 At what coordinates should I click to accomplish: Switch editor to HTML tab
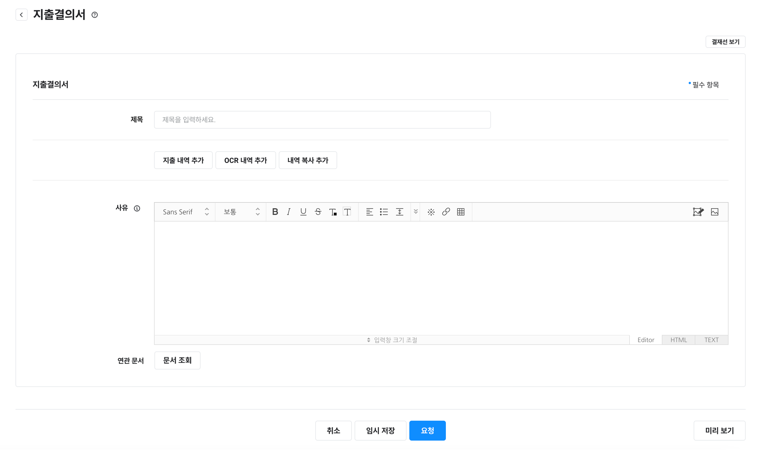[678, 340]
